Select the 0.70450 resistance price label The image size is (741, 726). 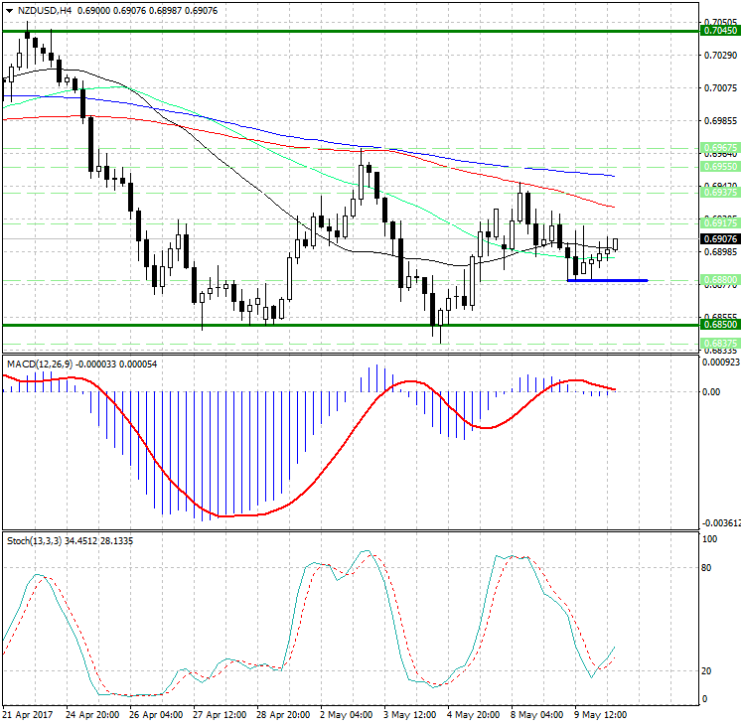pyautogui.click(x=719, y=31)
